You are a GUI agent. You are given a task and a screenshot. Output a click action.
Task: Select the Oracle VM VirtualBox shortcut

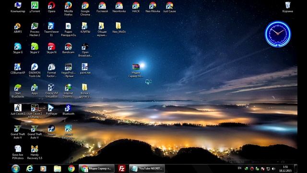pyautogui.click(x=51, y=91)
